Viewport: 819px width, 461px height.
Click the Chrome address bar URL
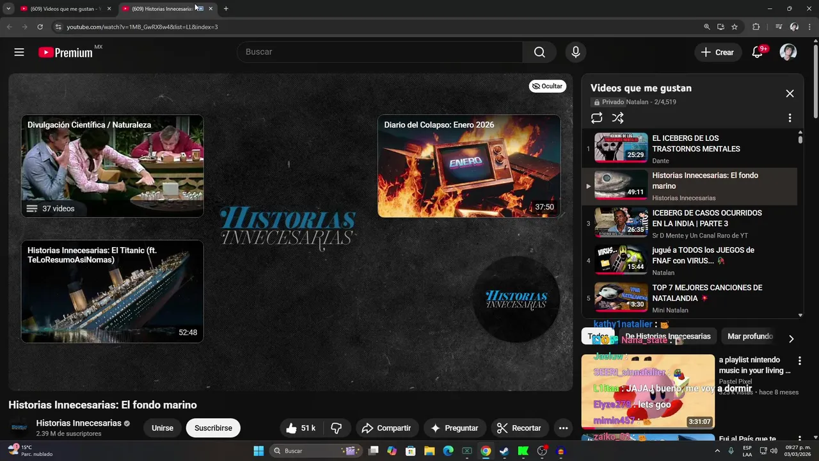coord(142,27)
